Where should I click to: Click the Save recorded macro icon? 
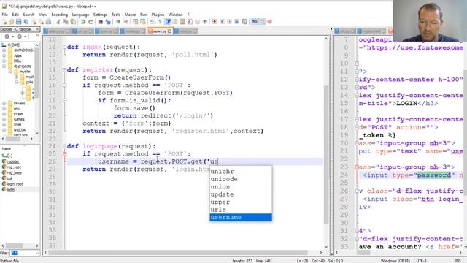click(x=244, y=22)
